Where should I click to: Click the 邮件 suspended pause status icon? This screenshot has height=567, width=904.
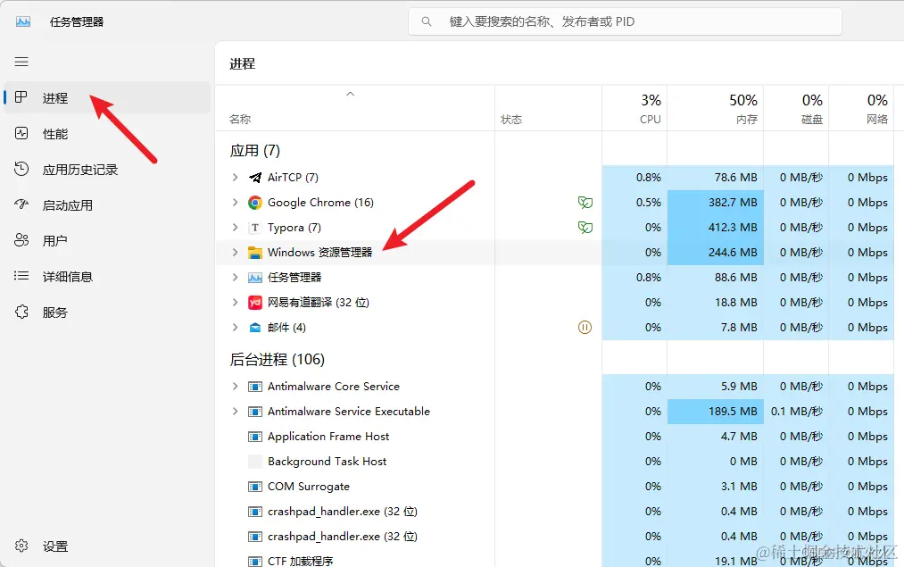pyautogui.click(x=585, y=328)
